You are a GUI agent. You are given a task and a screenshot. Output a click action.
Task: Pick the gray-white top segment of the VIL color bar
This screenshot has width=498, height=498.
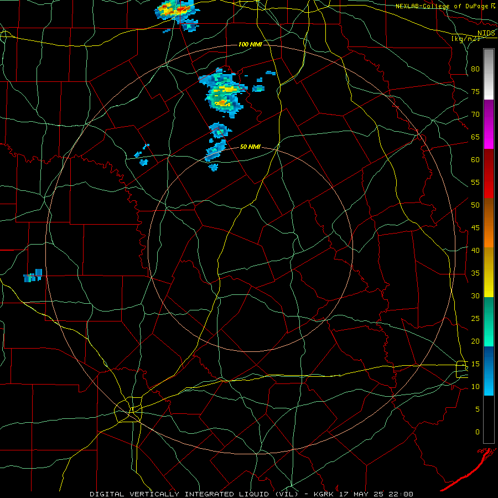(x=489, y=74)
